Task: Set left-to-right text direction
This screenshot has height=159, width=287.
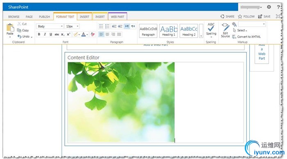Action: tap(127, 26)
